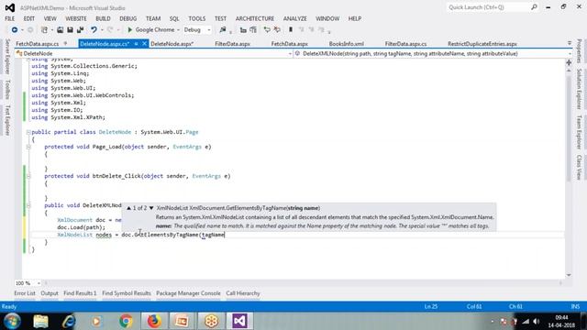Viewport: 587px width, 330px height.
Task: Open Google Chrome from the taskbar
Action: 126,321
